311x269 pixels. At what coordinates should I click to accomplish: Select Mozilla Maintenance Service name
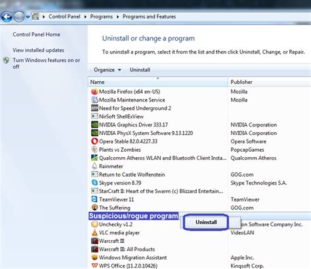(x=132, y=100)
